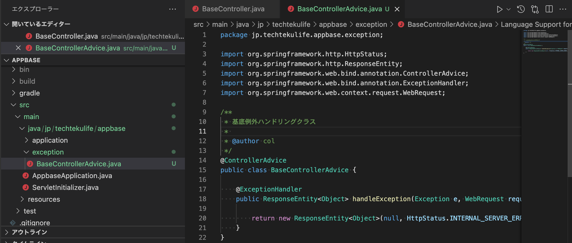Collapse the src folder
572x243 pixels.
pos(93,105)
